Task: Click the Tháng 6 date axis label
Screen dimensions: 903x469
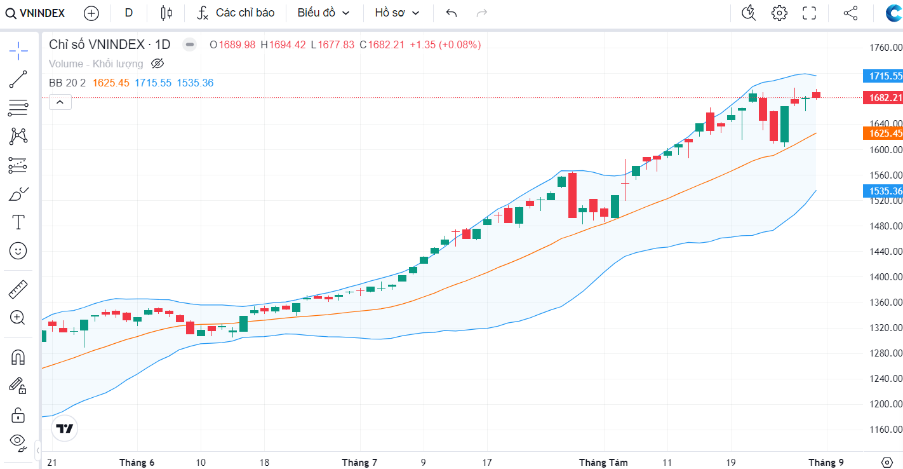Action: tap(137, 463)
